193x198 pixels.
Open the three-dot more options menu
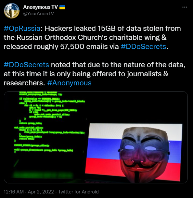(x=185, y=7)
